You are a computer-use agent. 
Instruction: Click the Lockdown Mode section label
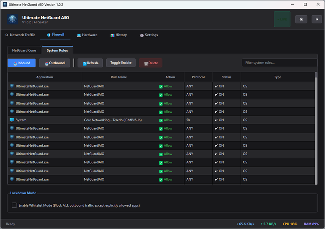(x=23, y=193)
